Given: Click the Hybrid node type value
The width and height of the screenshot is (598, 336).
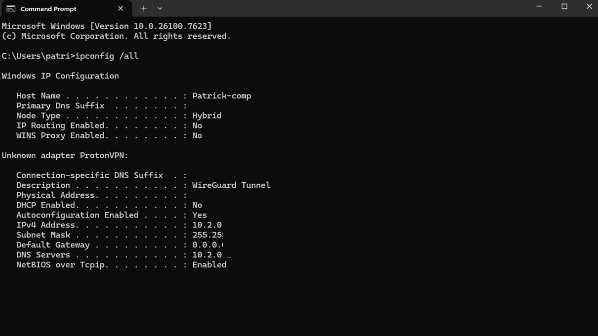Looking at the screenshot, I should (x=207, y=115).
